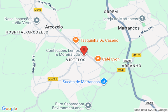Select the VIRTELOS neighborhood label
168x112 pixels.
pos(76,60)
